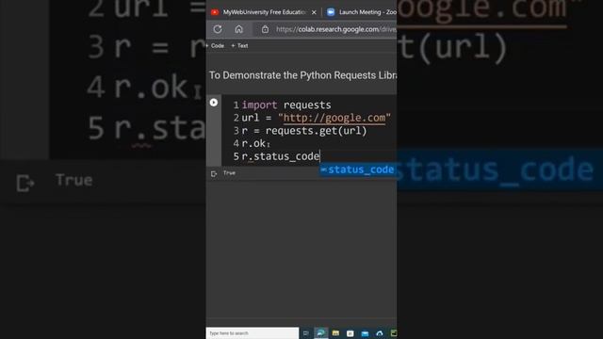Open Task View on the taskbar
Viewport: 603px width, 339px height.
tap(305, 333)
